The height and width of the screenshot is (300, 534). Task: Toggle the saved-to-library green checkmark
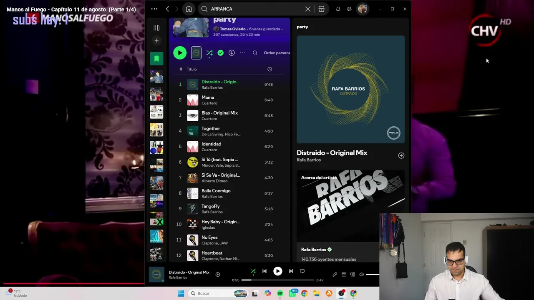pyautogui.click(x=220, y=53)
